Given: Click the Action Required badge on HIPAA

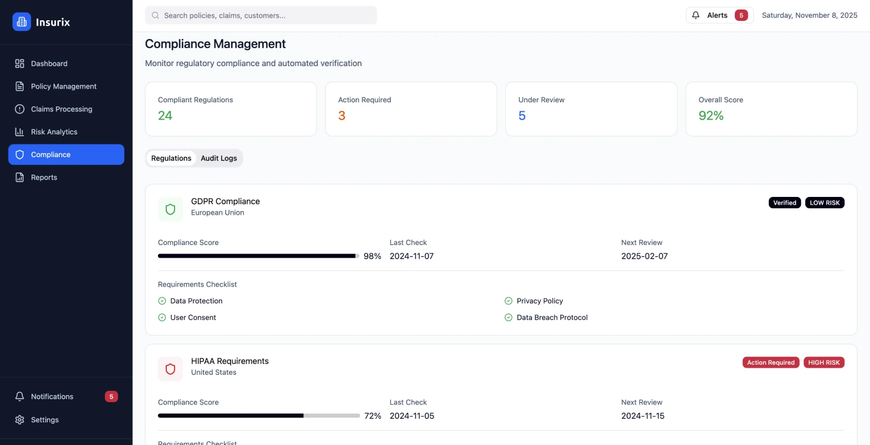Looking at the screenshot, I should click(x=770, y=362).
